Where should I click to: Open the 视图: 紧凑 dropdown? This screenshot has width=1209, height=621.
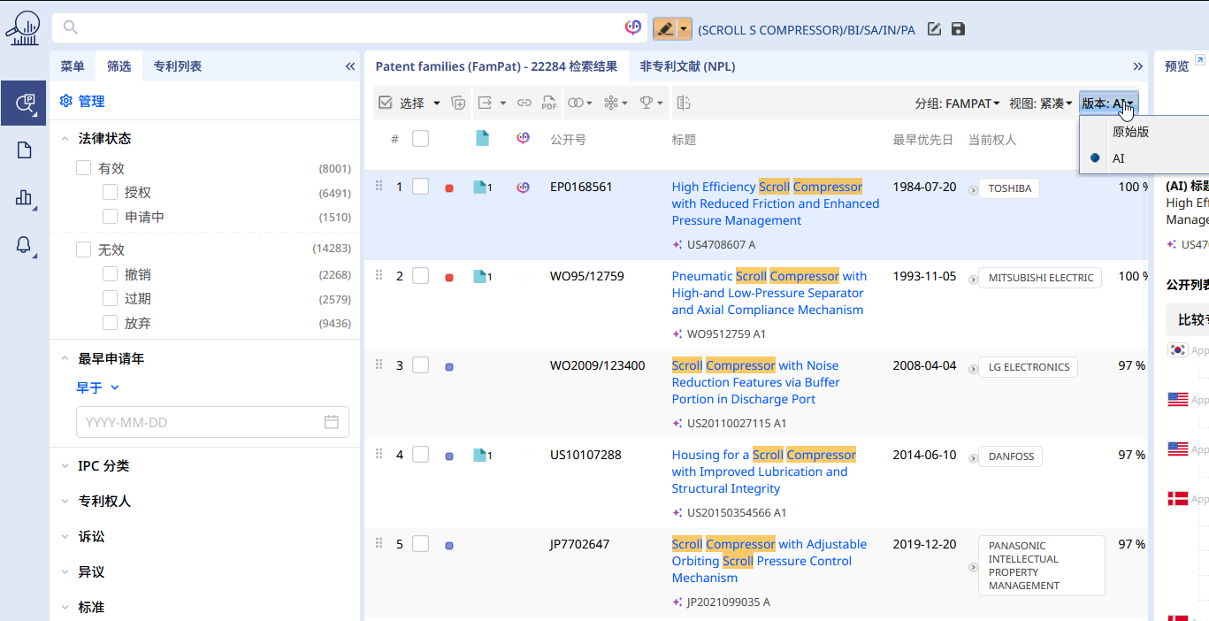[x=1040, y=103]
